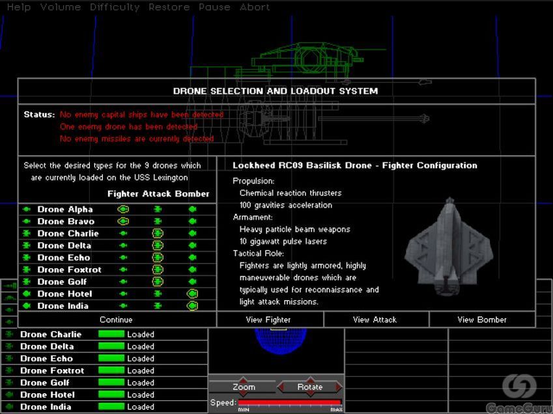Click the type icon left of Drone India

coord(27,305)
